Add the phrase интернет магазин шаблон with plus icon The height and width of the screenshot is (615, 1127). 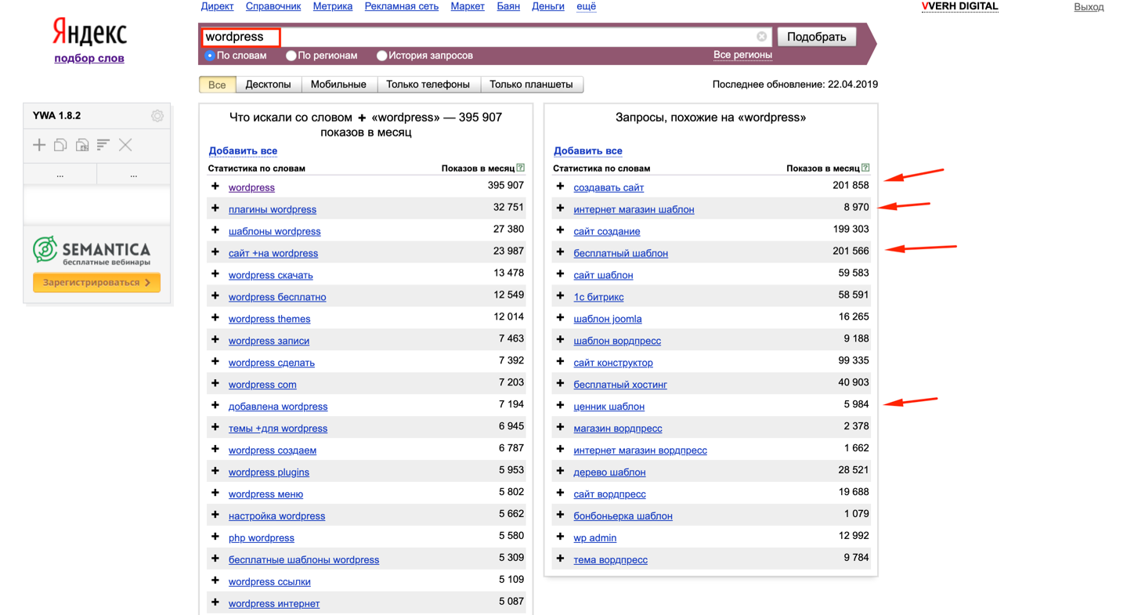[x=560, y=208]
